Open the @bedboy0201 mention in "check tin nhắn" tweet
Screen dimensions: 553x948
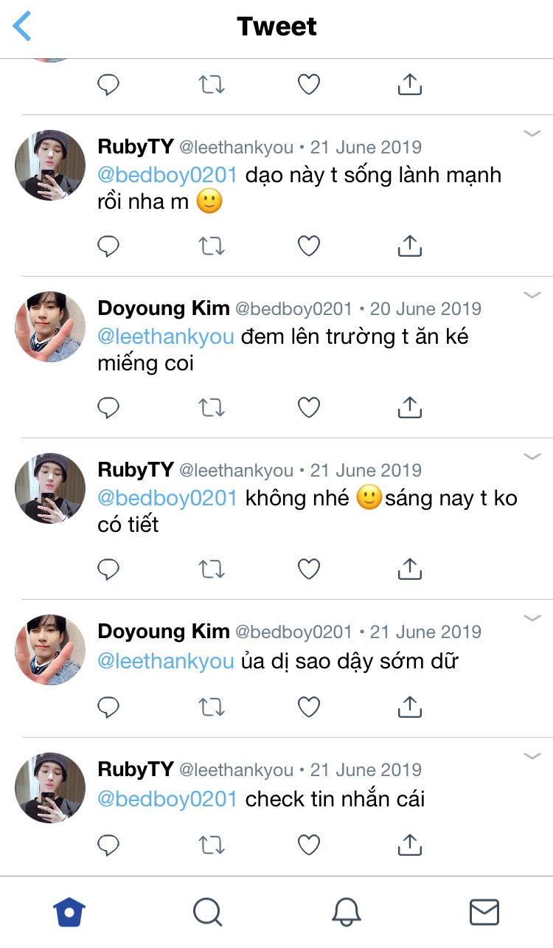point(167,798)
